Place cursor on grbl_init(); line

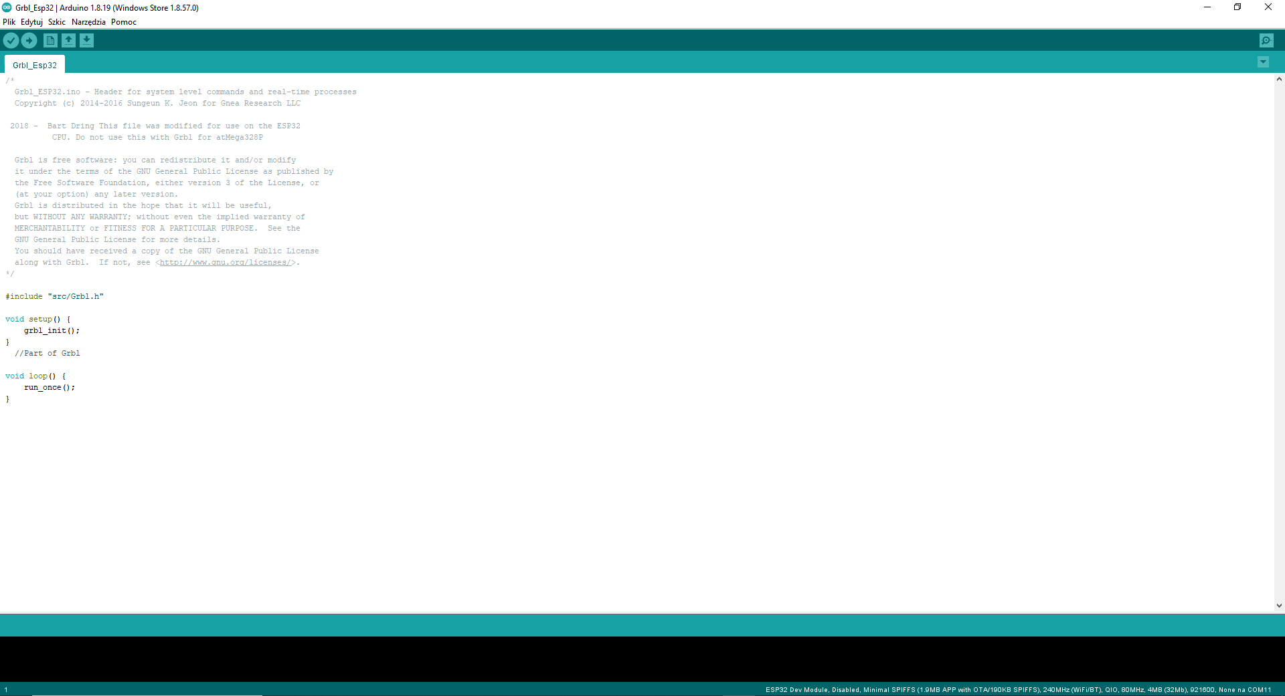point(52,331)
